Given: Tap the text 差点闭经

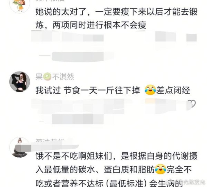Looking at the screenshot, I should [173, 90].
